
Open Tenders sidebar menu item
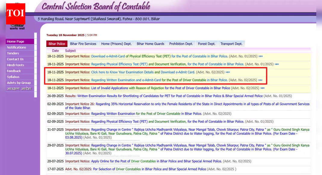13,53
